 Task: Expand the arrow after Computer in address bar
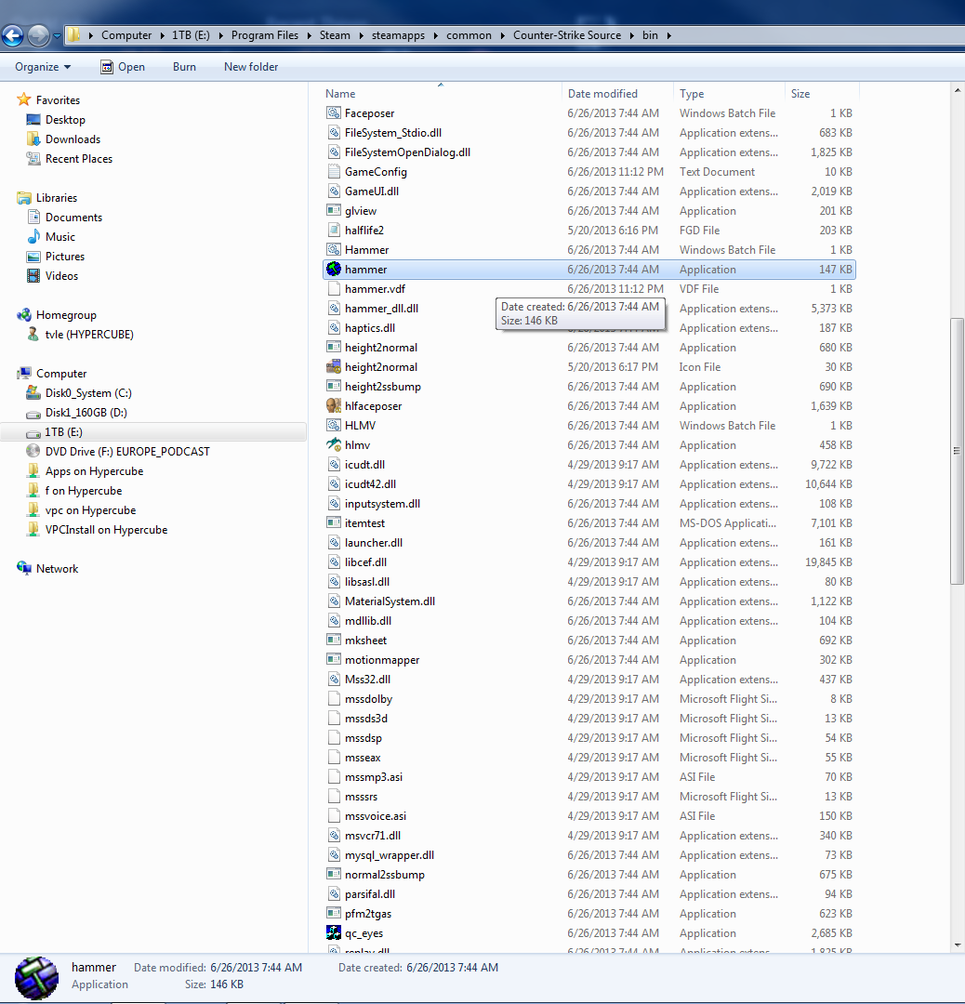tap(162, 35)
